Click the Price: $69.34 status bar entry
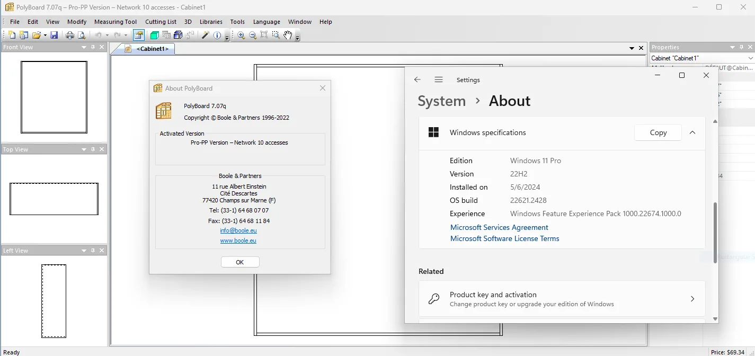The image size is (755, 356). pyautogui.click(x=727, y=352)
